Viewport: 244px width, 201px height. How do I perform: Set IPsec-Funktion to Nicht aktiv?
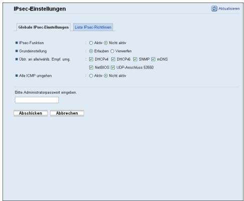click(106, 43)
